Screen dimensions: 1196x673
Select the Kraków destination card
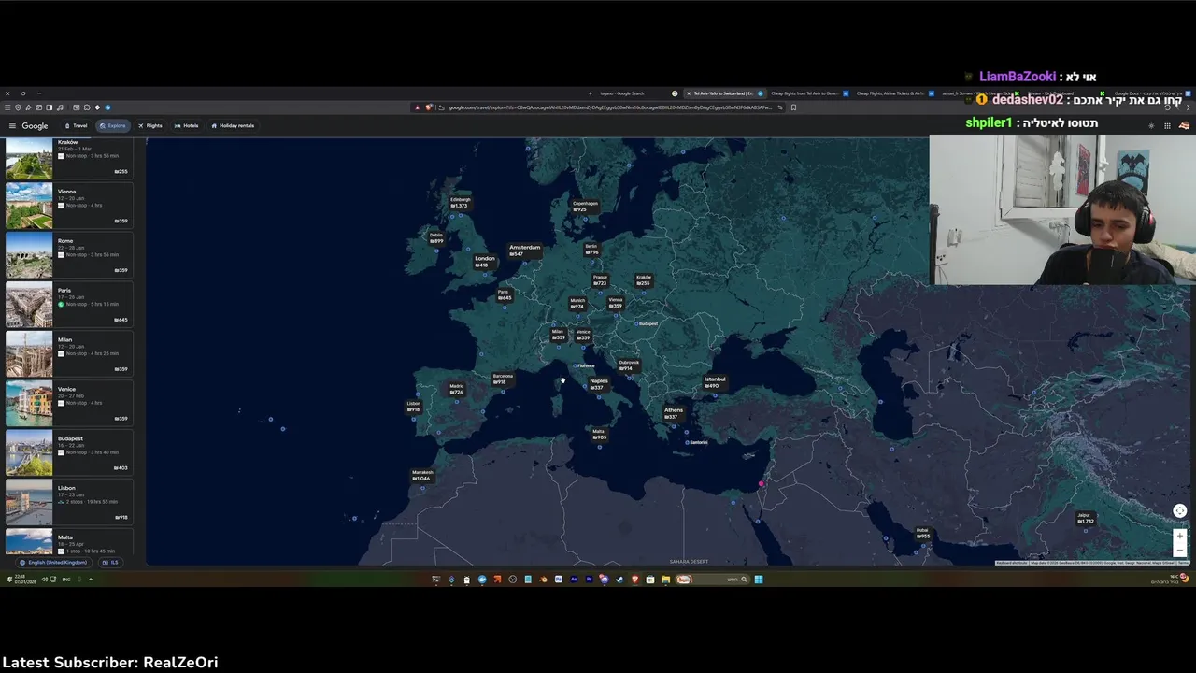point(68,158)
